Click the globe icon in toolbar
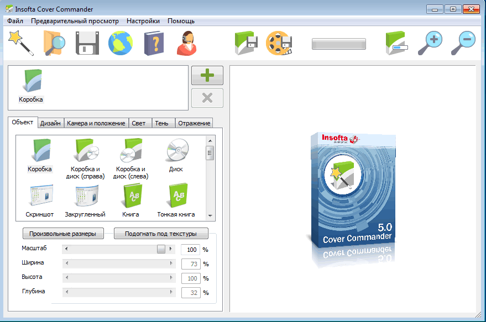Viewport: 486px width, 322px height. click(120, 43)
